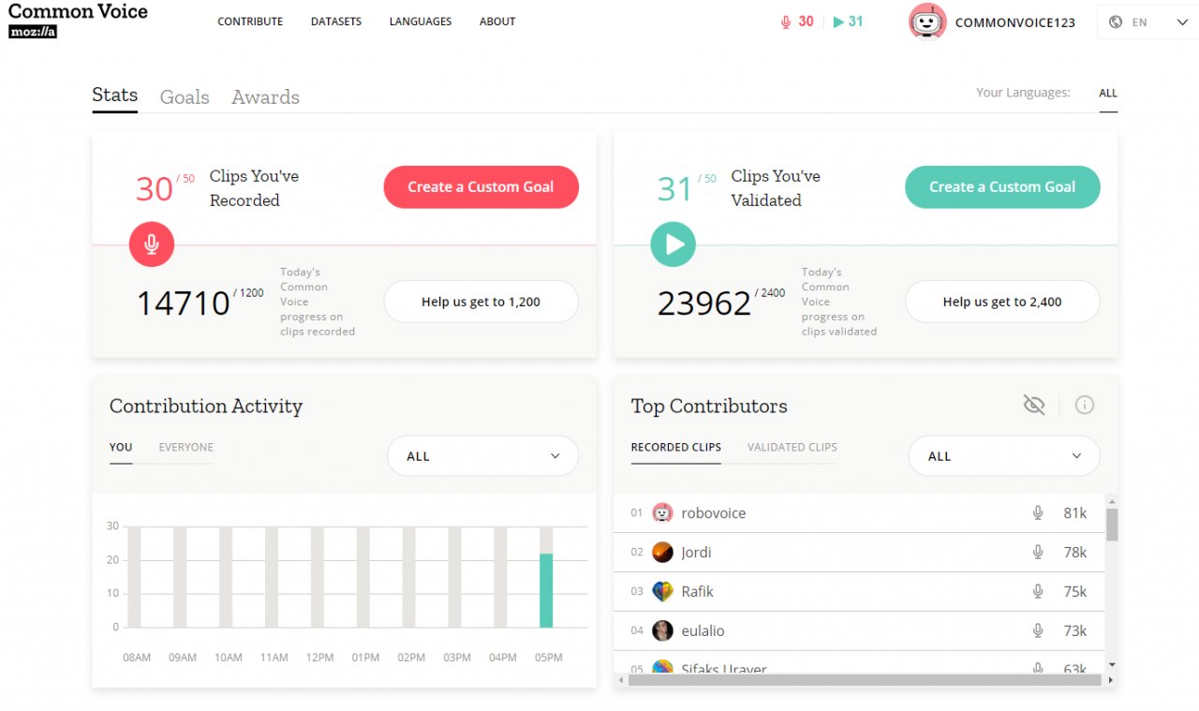This screenshot has height=711, width=1199.
Task: Click the Jordi contributor name
Action: tap(696, 553)
